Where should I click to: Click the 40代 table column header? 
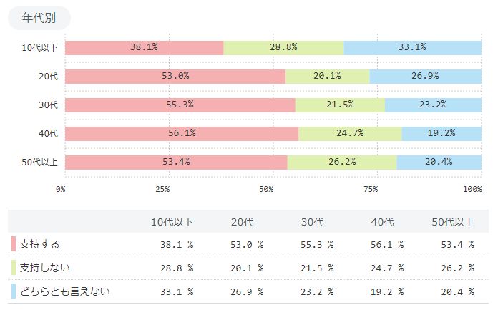[x=382, y=222]
